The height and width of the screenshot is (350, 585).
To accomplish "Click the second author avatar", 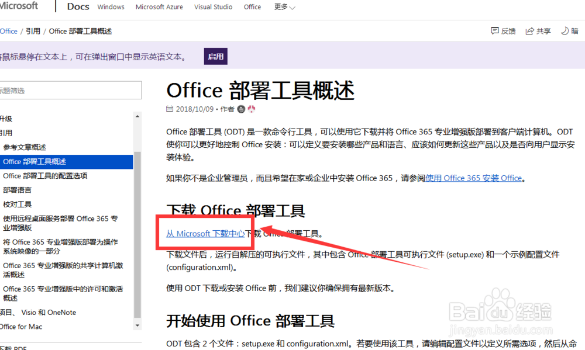I will [252, 109].
